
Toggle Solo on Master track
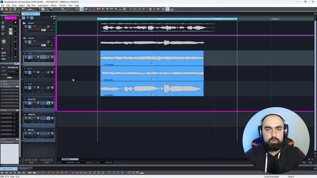pyautogui.click(x=26, y=133)
